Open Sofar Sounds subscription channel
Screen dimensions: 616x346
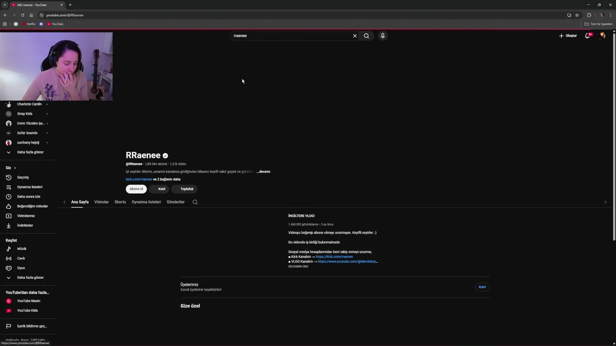click(x=27, y=133)
